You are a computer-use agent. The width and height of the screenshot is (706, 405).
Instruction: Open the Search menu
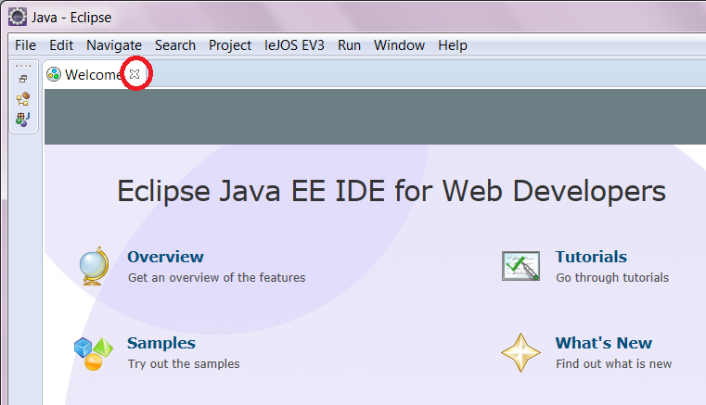[175, 45]
